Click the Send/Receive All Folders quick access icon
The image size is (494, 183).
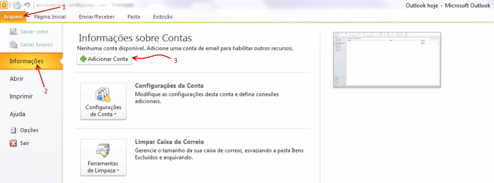click(17, 5)
